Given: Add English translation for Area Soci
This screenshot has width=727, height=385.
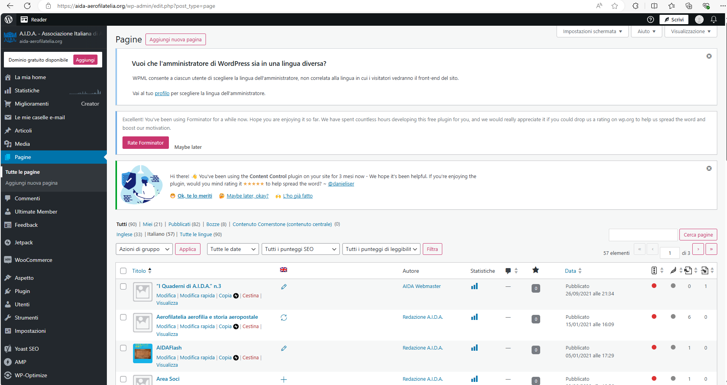Looking at the screenshot, I should 284,380.
